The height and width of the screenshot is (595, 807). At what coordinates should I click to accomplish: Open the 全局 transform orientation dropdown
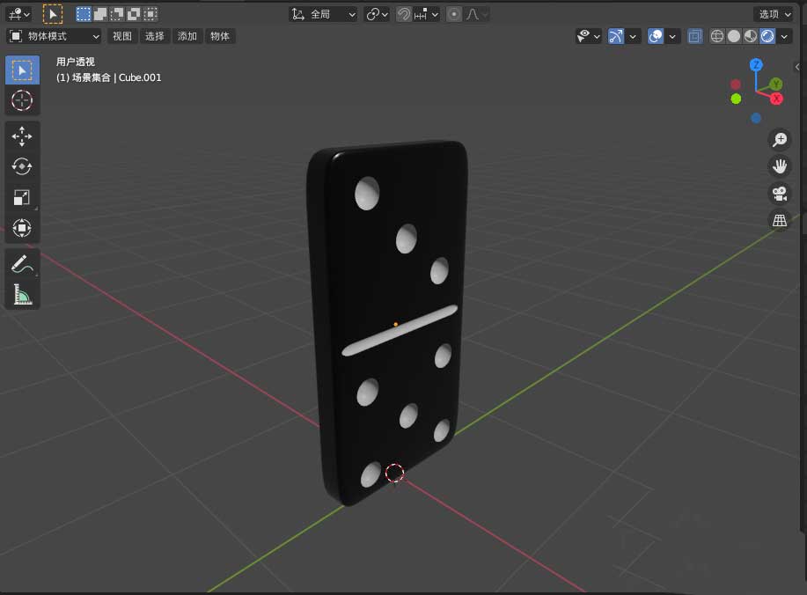323,14
